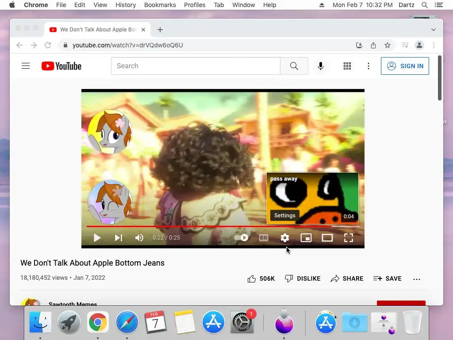Reload the current page

[x=48, y=45]
